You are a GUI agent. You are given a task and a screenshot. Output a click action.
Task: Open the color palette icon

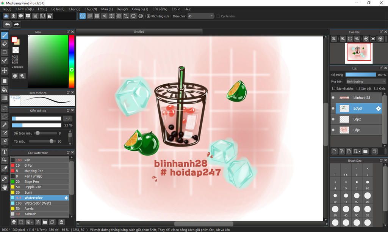pos(15,76)
